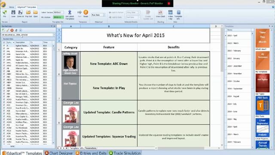Open the Trade Simulation bottom tab
The height and width of the screenshot is (155, 275).
(125, 153)
